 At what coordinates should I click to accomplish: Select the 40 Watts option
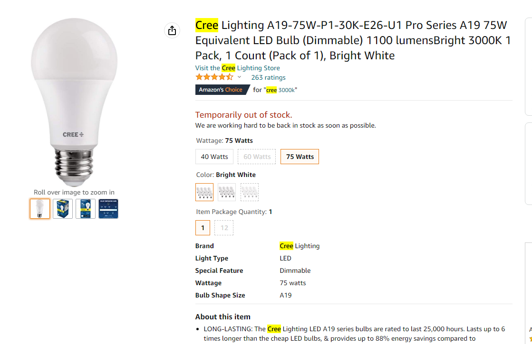(x=214, y=157)
